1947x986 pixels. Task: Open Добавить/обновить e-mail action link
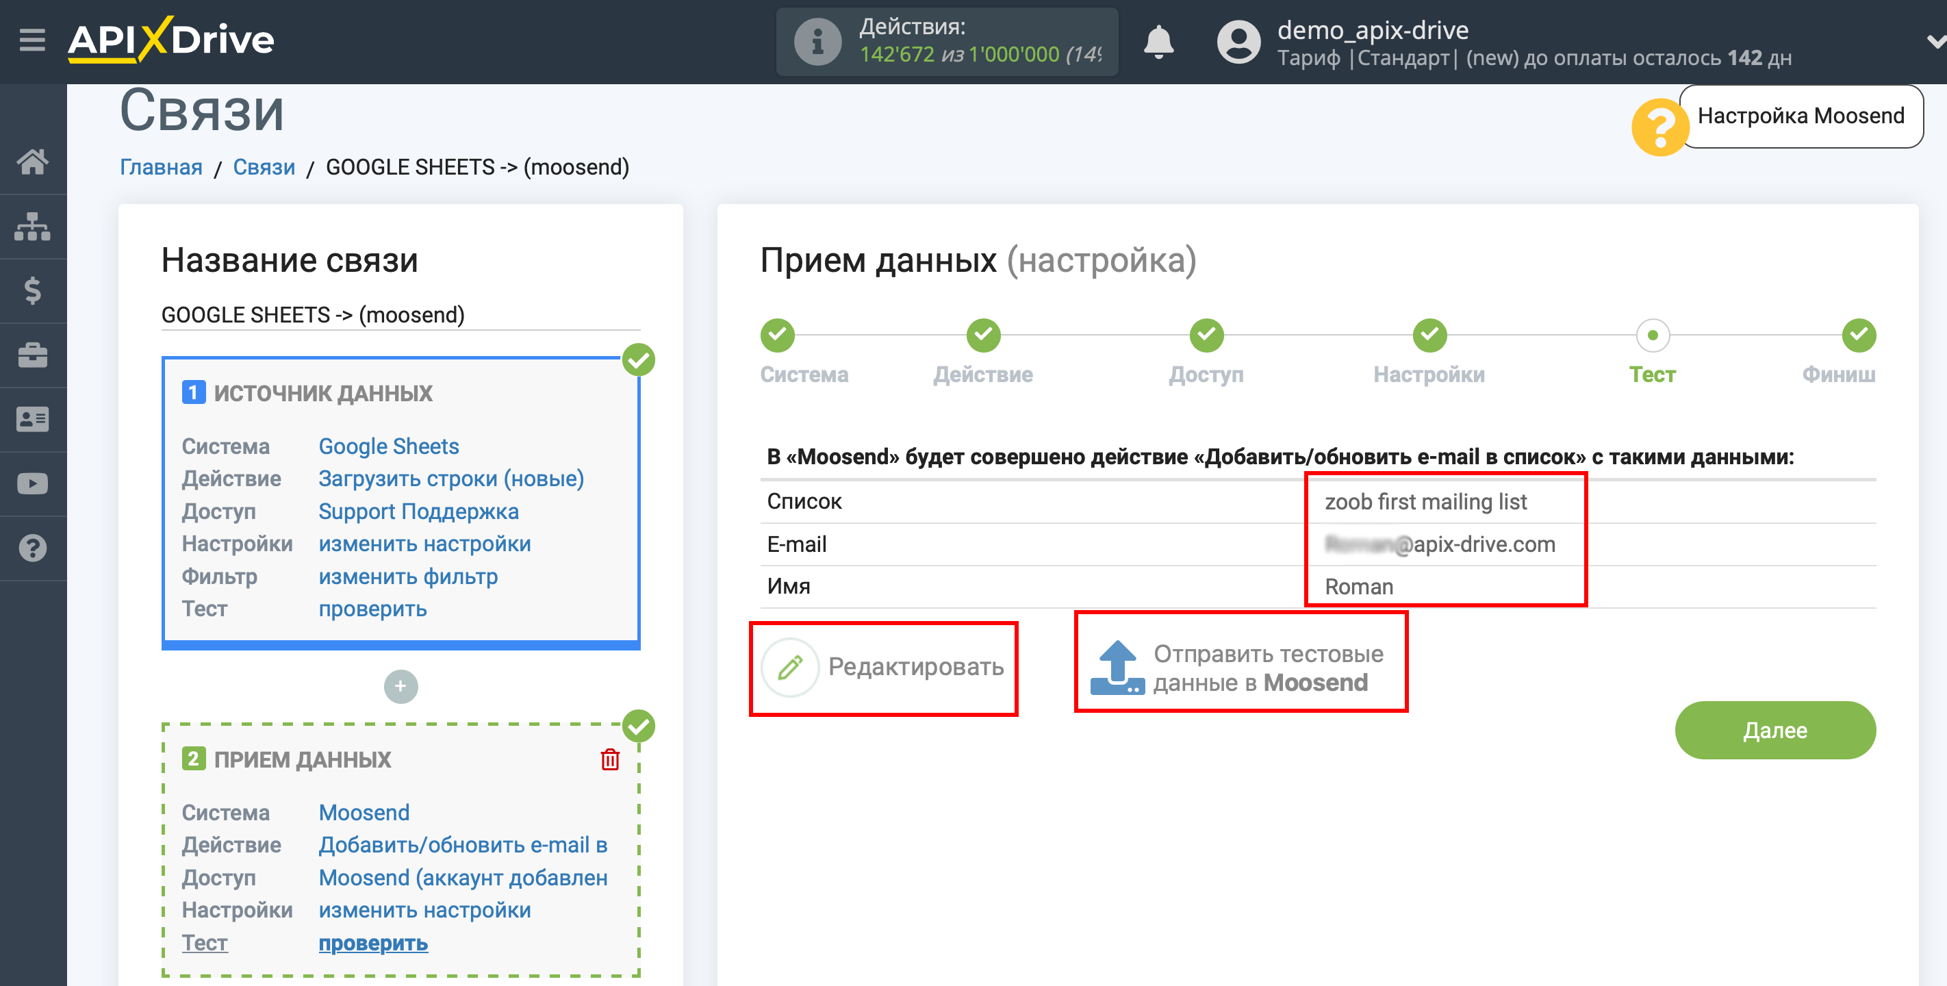coord(463,844)
